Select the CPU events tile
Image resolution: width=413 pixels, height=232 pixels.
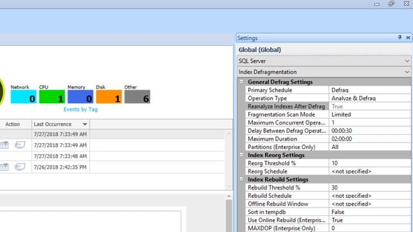click(x=52, y=97)
